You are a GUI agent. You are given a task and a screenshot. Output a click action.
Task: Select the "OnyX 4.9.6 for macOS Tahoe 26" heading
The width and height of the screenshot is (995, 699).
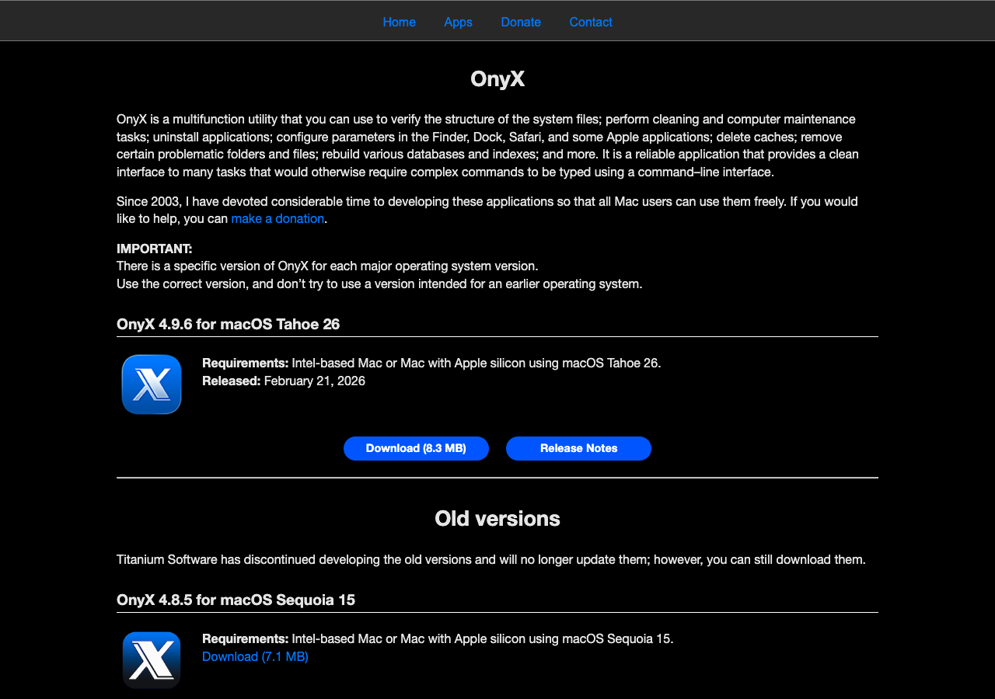[228, 324]
